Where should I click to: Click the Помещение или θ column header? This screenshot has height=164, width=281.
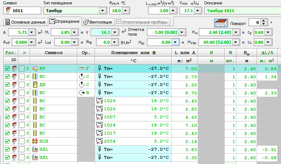pyautogui.click(x=133, y=53)
